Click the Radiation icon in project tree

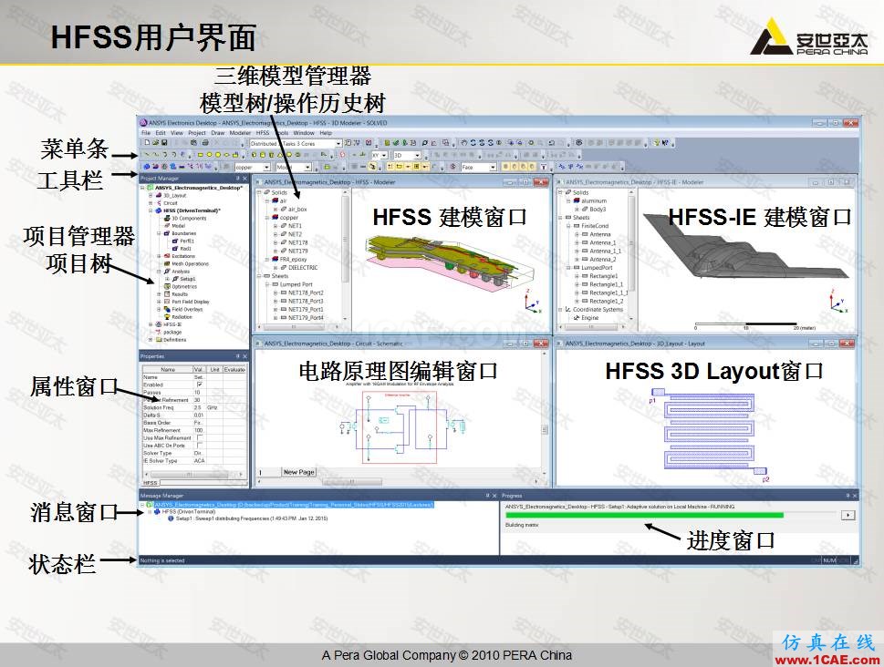pos(167,316)
